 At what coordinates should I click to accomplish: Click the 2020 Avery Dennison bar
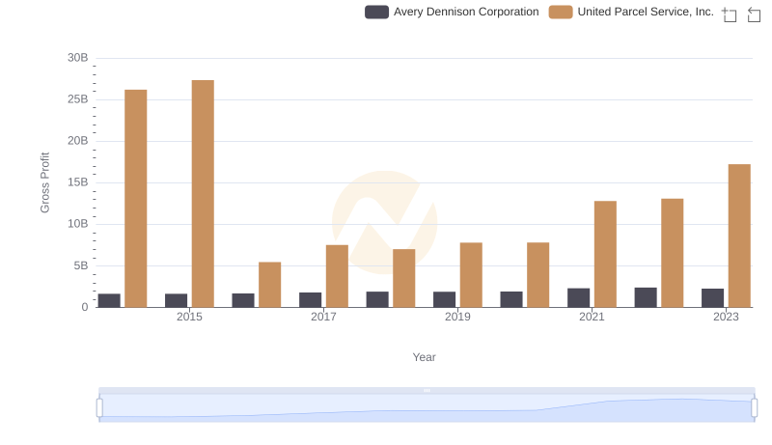pyautogui.click(x=511, y=299)
